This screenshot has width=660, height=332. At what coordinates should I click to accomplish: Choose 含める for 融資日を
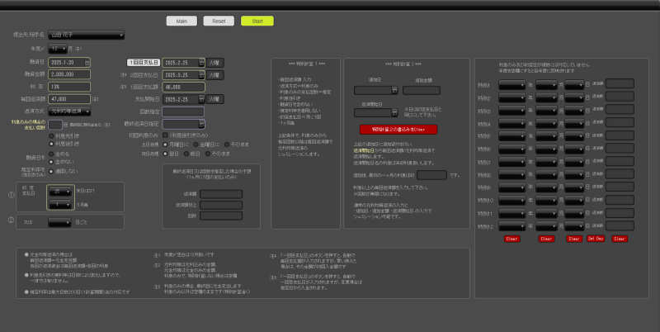pos(51,154)
